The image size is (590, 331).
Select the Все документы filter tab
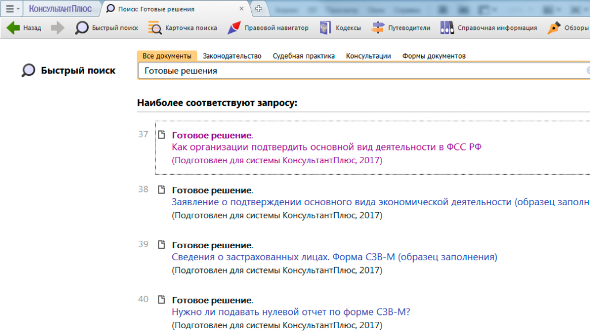click(x=167, y=56)
